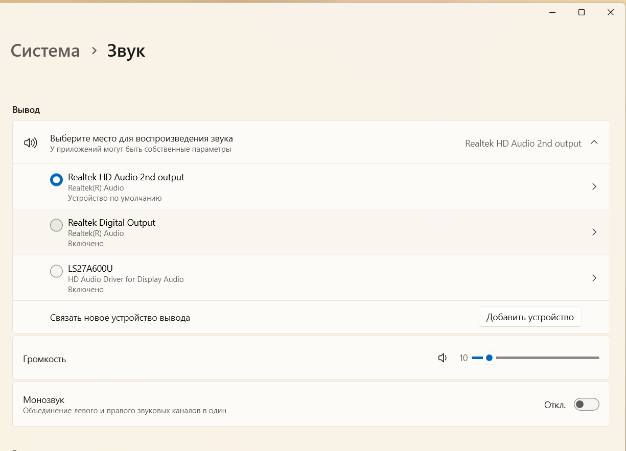This screenshot has height=451, width=626.
Task: Click 'Объединение левого и правого звуковых каналов' description
Action: point(125,411)
